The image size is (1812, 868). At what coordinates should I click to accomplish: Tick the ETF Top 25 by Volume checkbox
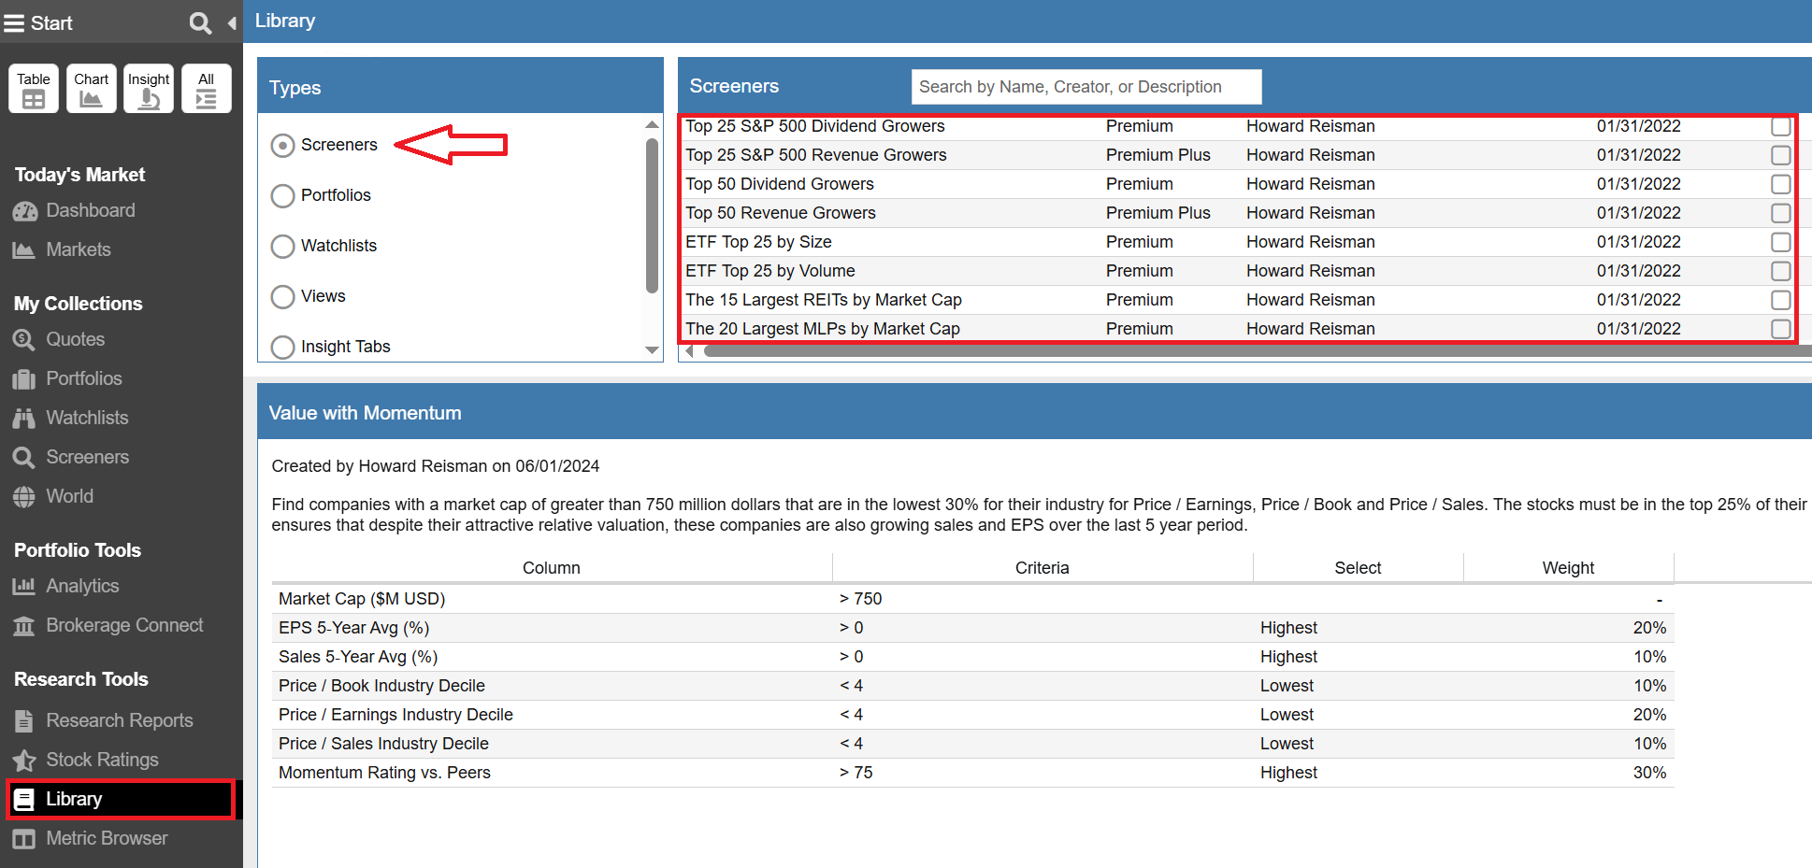[1780, 271]
